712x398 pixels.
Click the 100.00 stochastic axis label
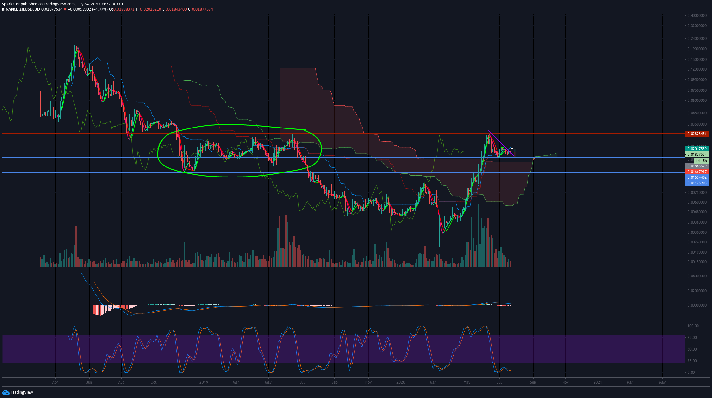693,326
